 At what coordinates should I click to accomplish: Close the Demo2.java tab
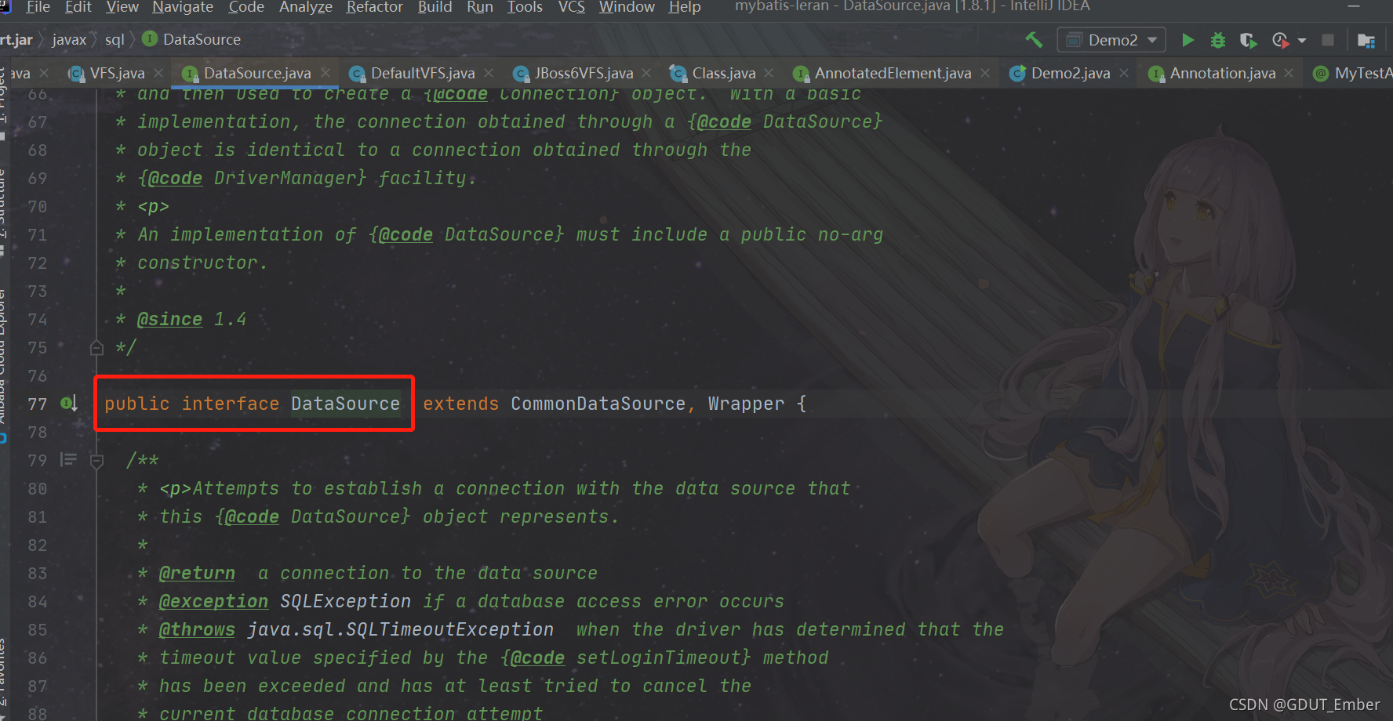pos(1124,73)
